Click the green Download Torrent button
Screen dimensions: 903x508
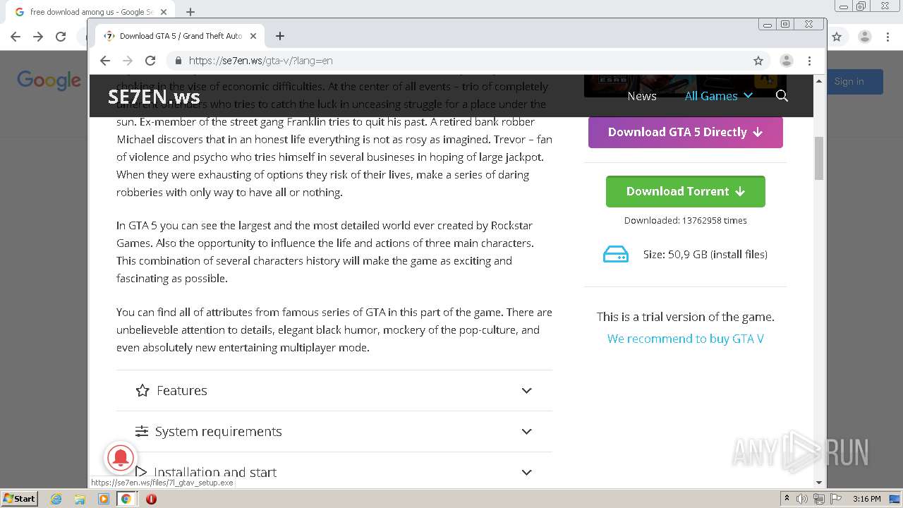pyautogui.click(x=686, y=191)
